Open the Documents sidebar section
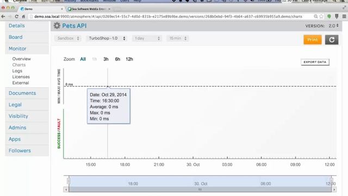Viewport: 348px width, 196px height. [x=27, y=93]
